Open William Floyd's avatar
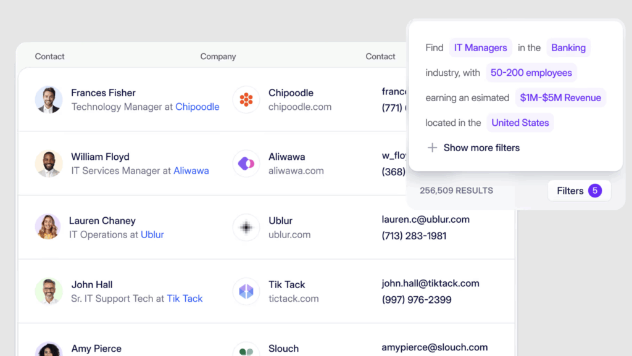Viewport: 632px width, 356px height. point(49,164)
